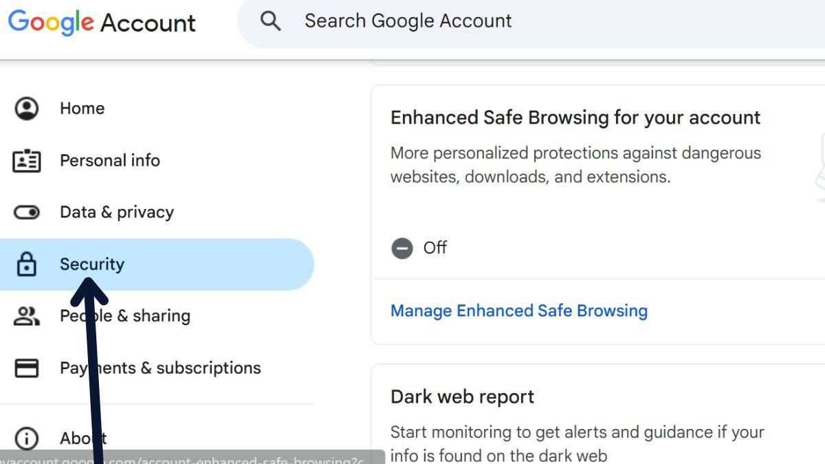Open Data & privacy page
This screenshot has height=464, width=825.
point(116,212)
